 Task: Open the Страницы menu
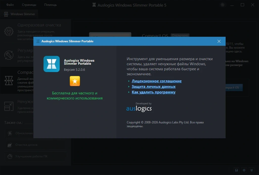pyautogui.click(x=29, y=5)
